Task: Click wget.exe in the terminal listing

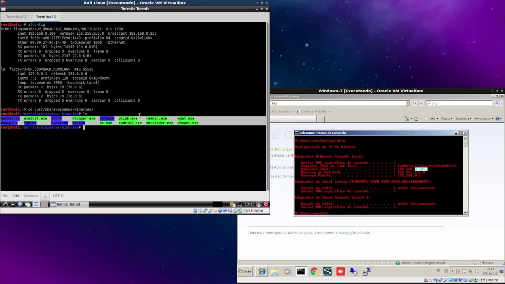Action: (186, 118)
